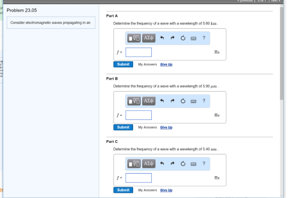Open the math templates button in Part A
The width and height of the screenshot is (297, 198).
point(134,38)
